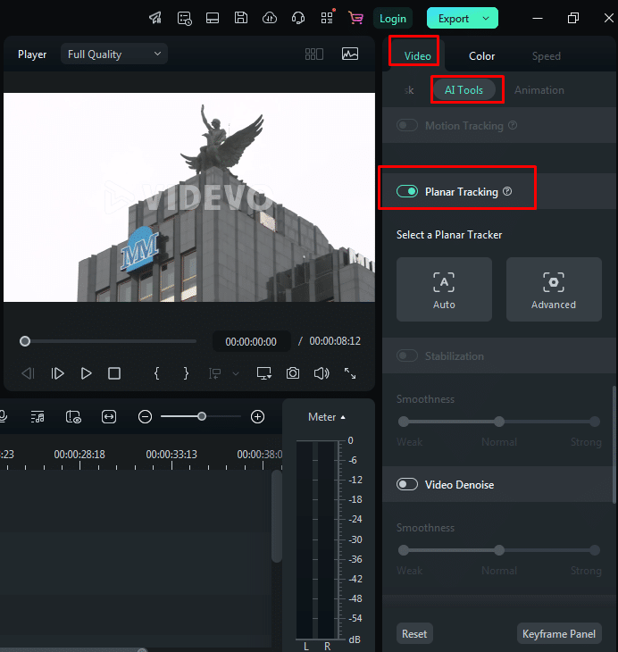Click the properties panel vertical scrollbar
Screen dimensions: 618x652
614,445
